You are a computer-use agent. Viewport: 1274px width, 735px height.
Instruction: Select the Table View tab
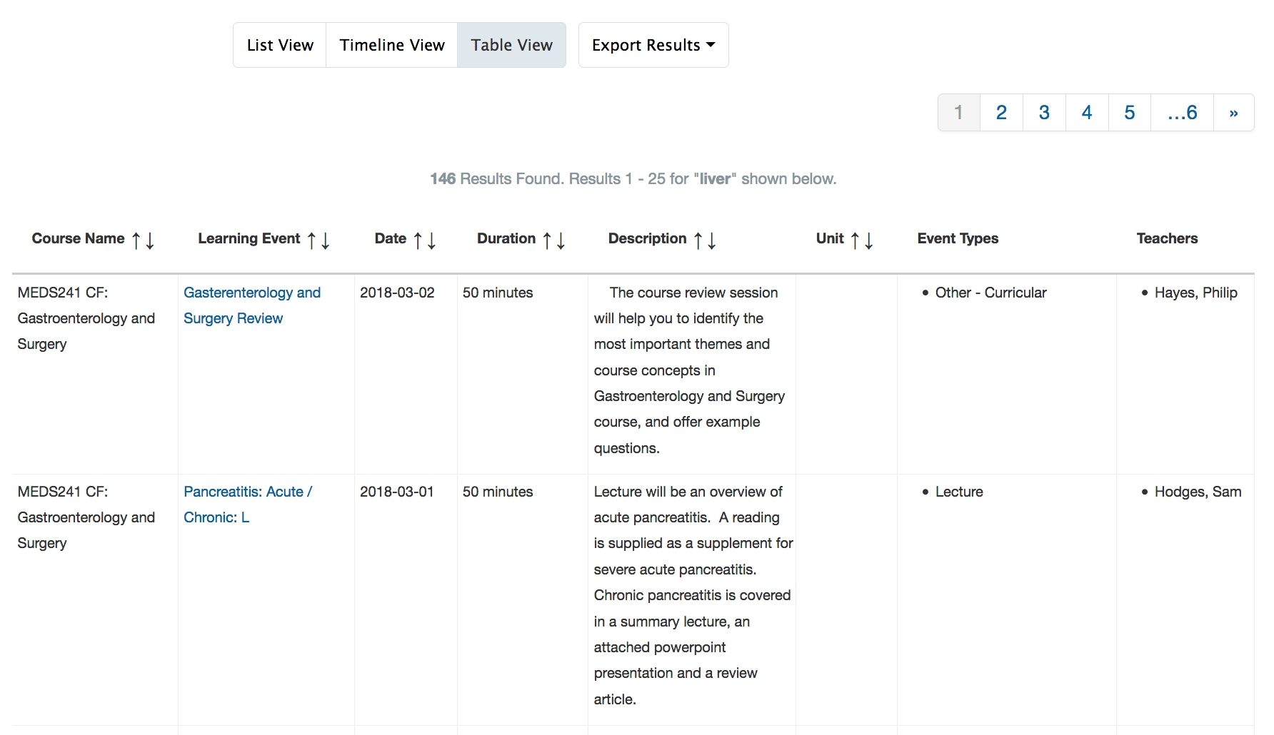click(511, 45)
